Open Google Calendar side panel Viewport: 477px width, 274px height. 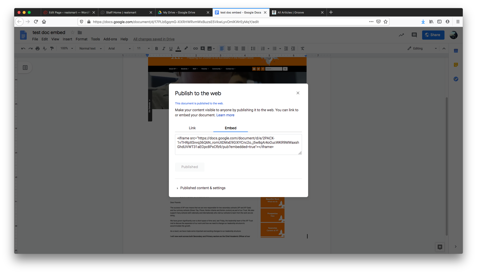[x=456, y=51]
